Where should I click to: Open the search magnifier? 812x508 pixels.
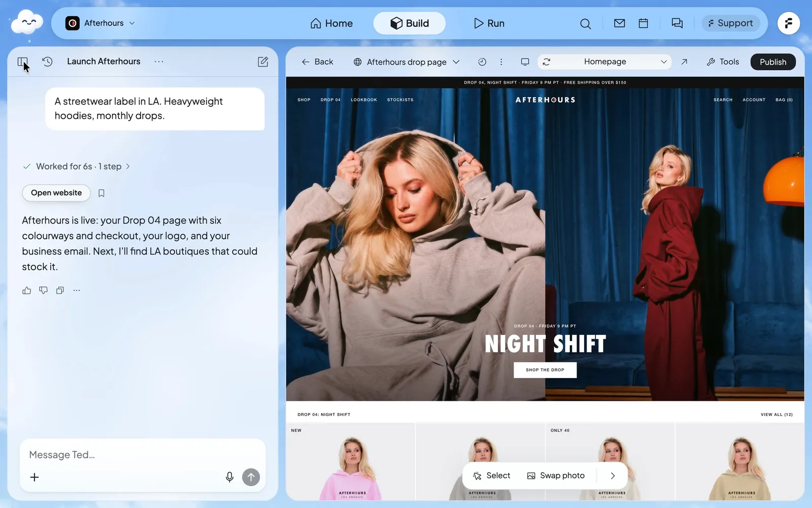(x=585, y=23)
